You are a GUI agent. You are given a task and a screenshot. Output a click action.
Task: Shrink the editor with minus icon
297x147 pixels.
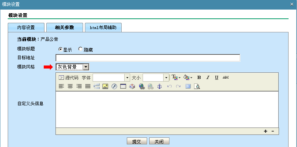pos(273,131)
